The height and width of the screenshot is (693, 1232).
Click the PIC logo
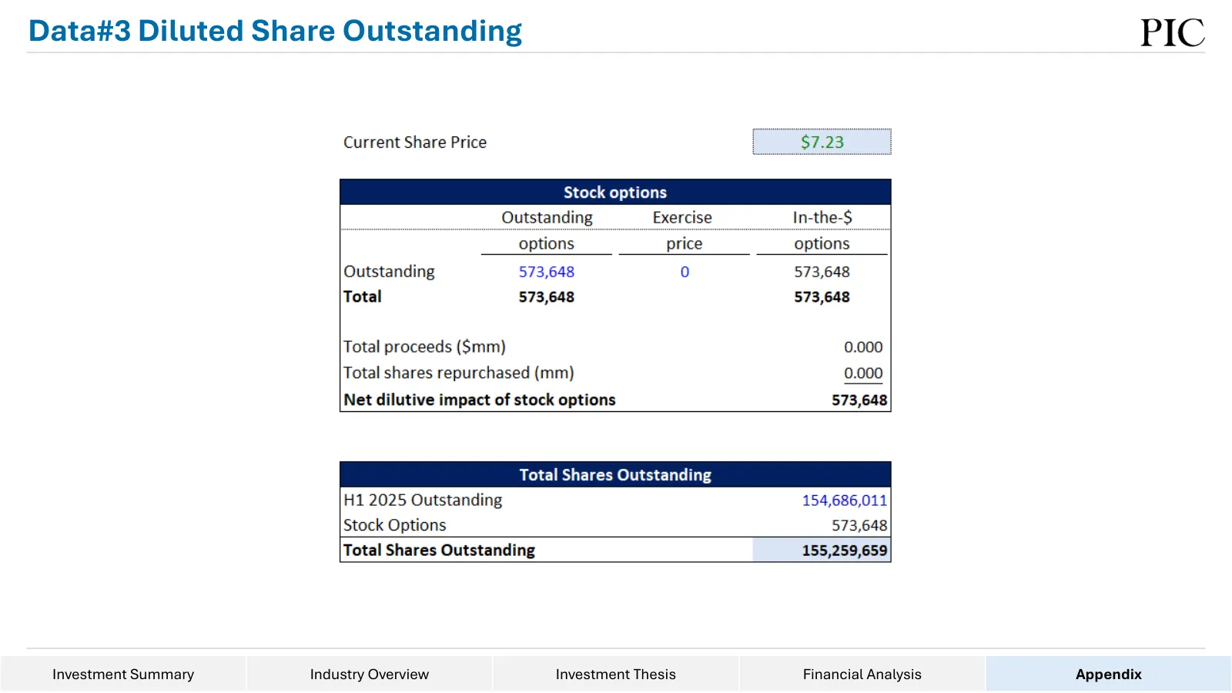point(1172,32)
